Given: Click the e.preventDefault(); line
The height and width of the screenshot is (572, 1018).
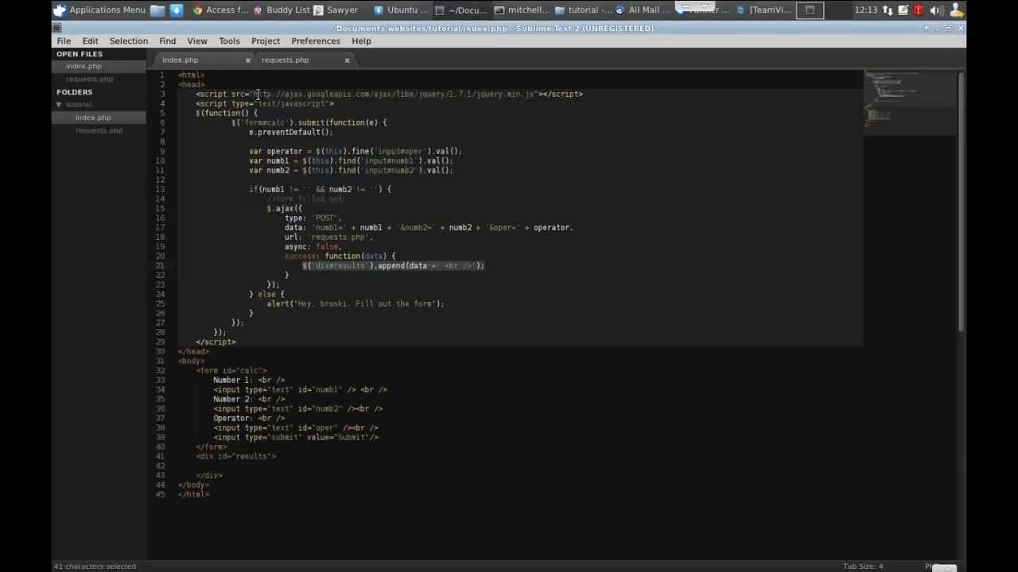Looking at the screenshot, I should pyautogui.click(x=290, y=132).
